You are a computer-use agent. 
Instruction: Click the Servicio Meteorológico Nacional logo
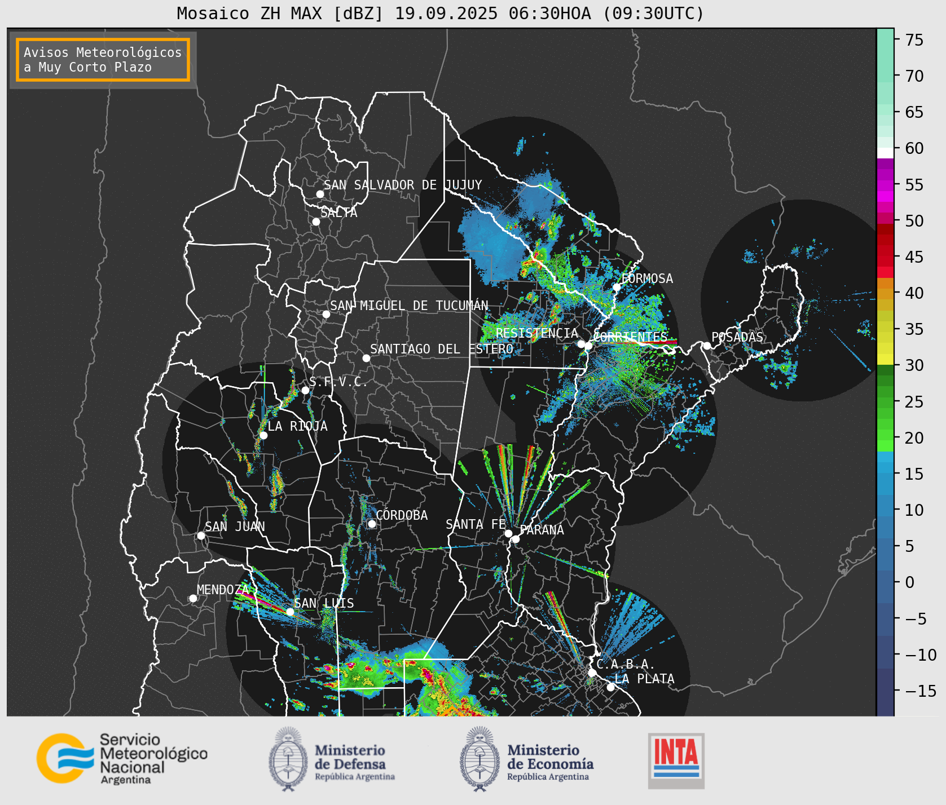click(x=122, y=759)
